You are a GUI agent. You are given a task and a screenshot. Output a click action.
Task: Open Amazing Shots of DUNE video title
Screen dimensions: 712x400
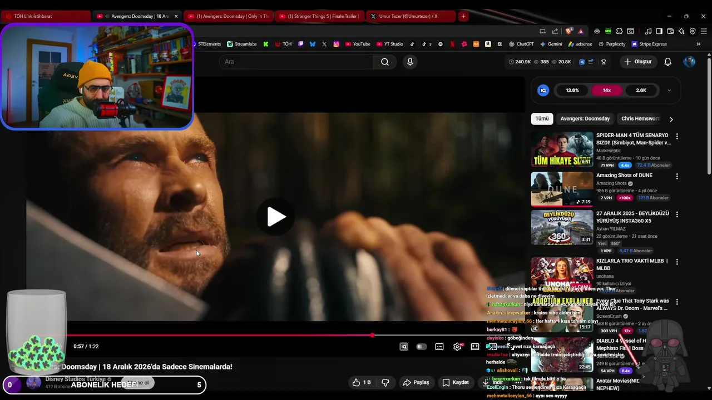pyautogui.click(x=624, y=176)
